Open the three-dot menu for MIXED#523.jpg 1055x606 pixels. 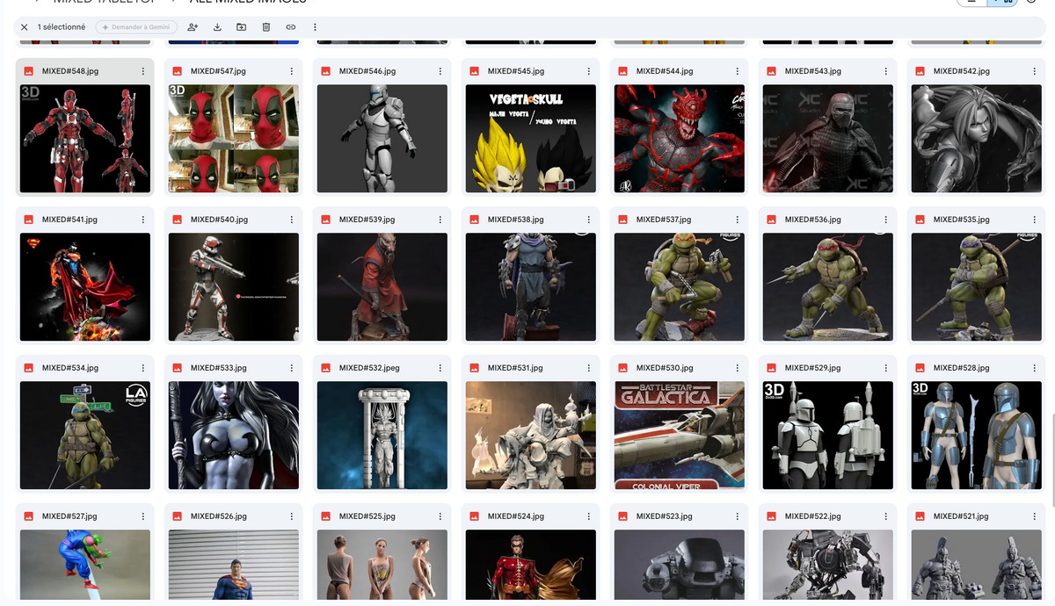pos(738,516)
